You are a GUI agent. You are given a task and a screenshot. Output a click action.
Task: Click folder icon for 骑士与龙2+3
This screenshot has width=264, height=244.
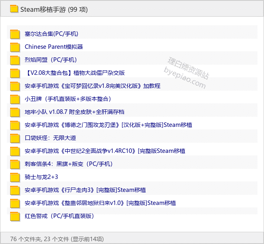click(x=15, y=177)
